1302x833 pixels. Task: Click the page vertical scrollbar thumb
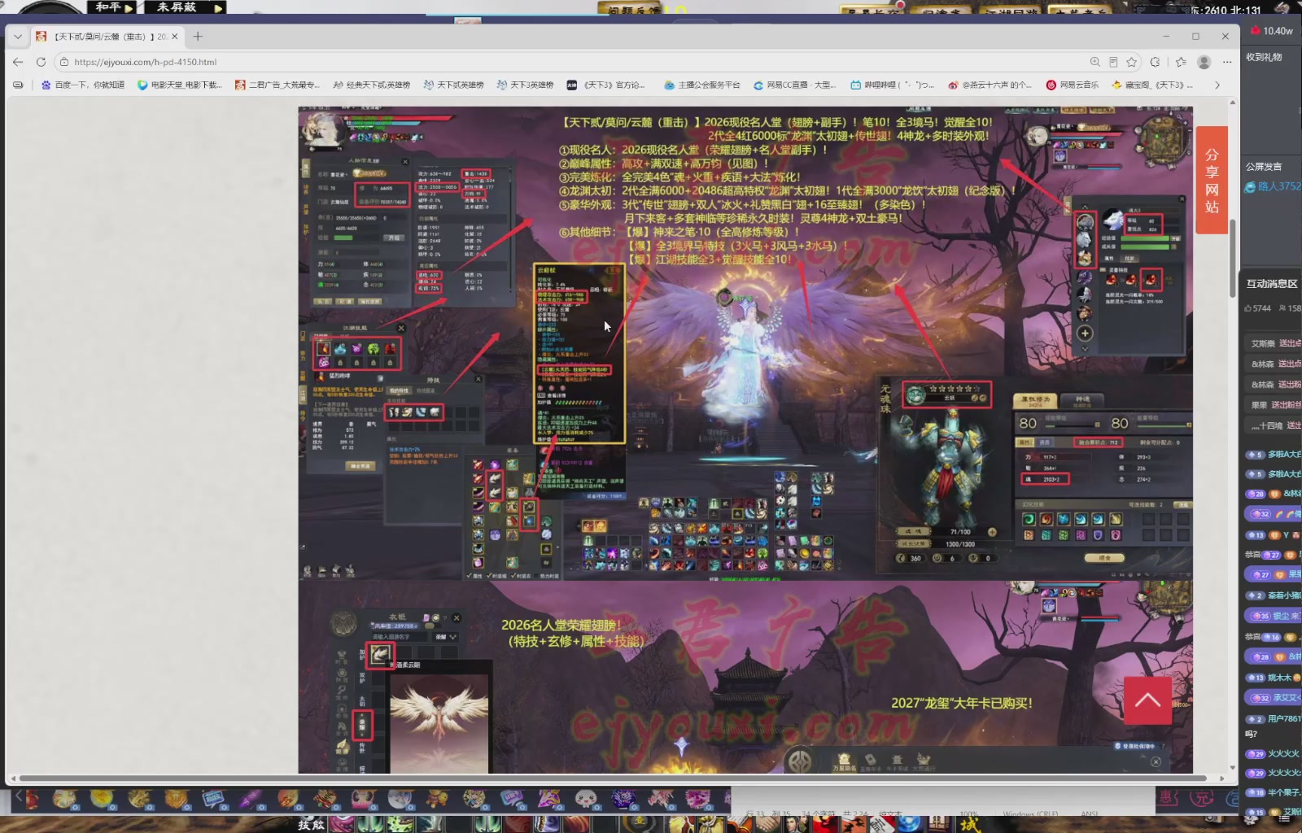pos(1232,259)
